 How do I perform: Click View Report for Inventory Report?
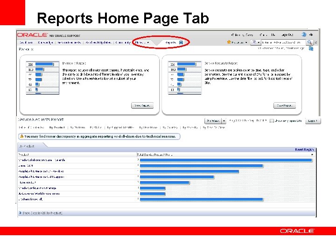pos(142,105)
